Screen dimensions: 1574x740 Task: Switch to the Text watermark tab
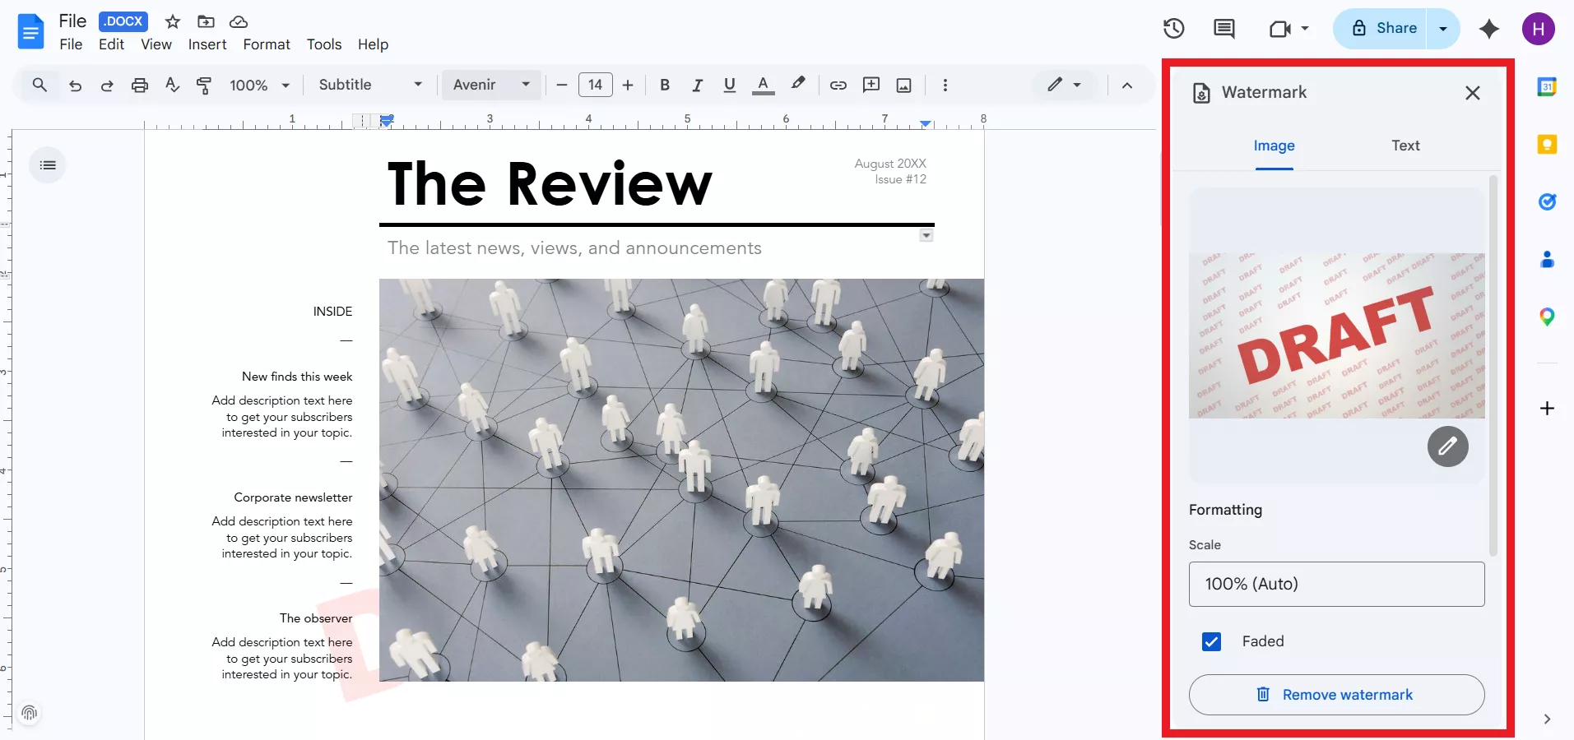coord(1405,146)
